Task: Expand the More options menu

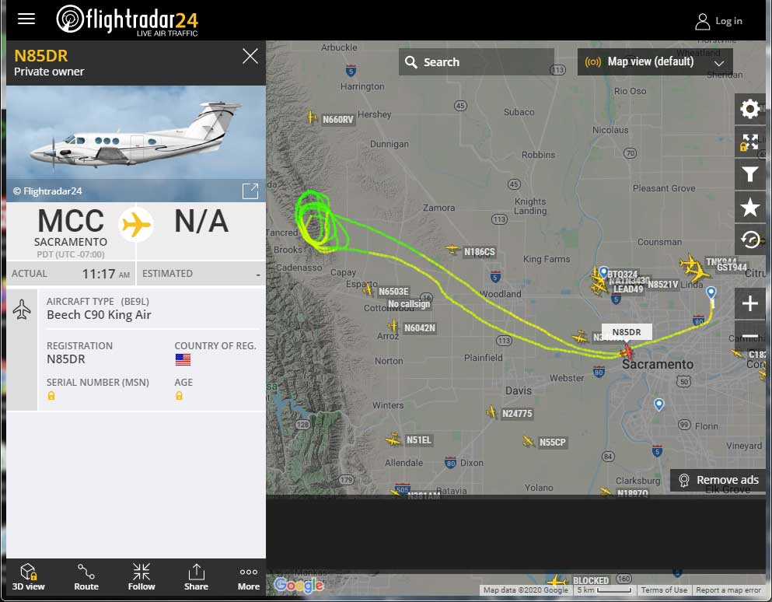Action: [249, 577]
